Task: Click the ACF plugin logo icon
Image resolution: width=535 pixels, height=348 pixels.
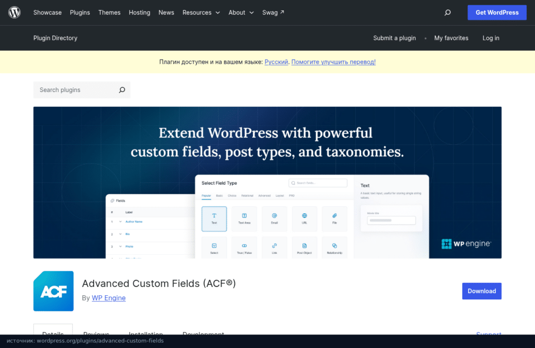Action: (x=54, y=291)
